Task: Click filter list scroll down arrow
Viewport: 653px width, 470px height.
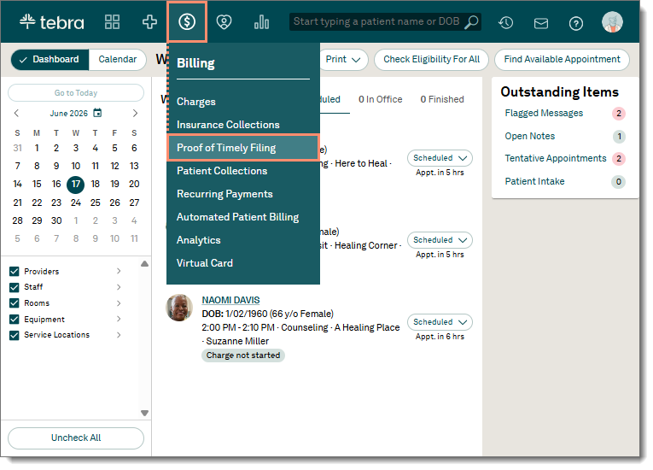Action: pyautogui.click(x=144, y=414)
